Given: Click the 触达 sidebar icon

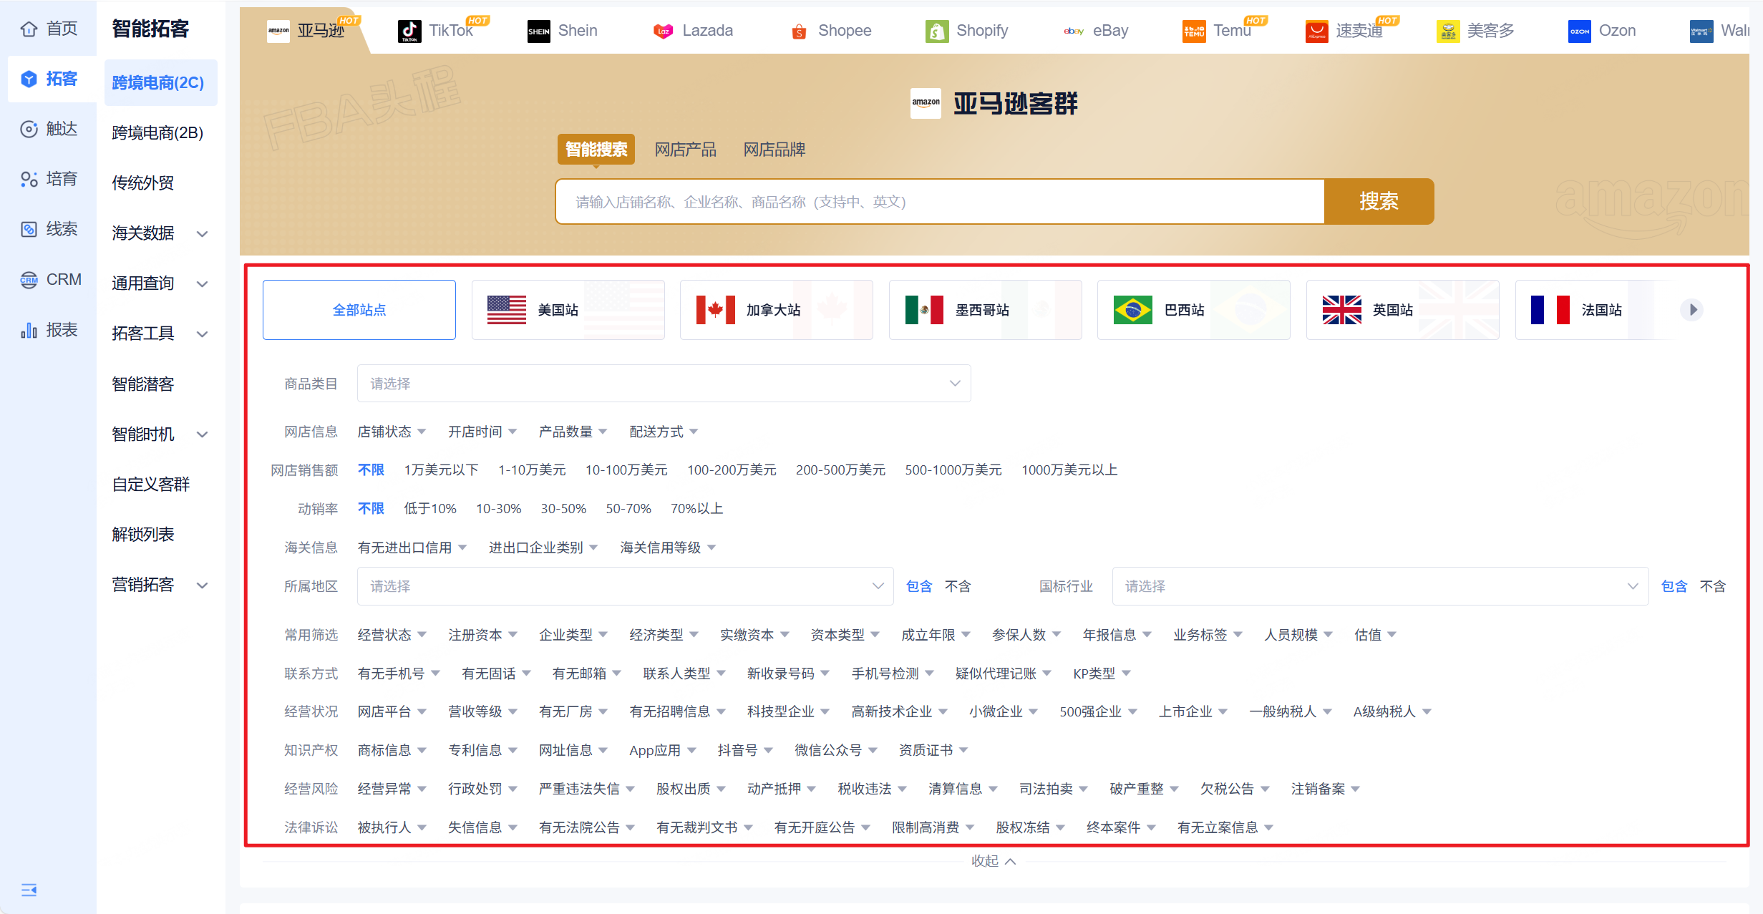Looking at the screenshot, I should (x=29, y=129).
